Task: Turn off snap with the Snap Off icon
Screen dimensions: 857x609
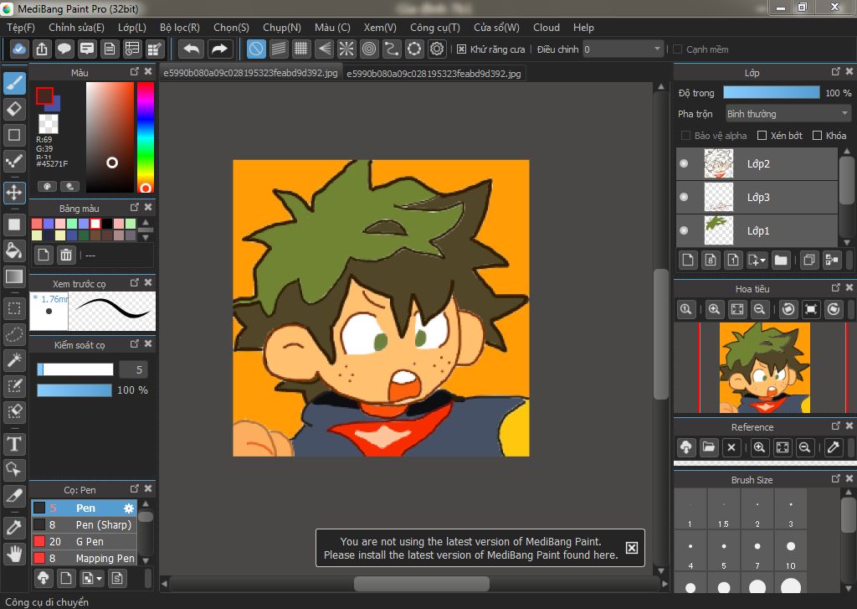Action: [x=256, y=49]
